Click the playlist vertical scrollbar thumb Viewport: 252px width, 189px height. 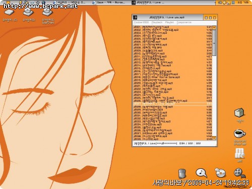214,43
